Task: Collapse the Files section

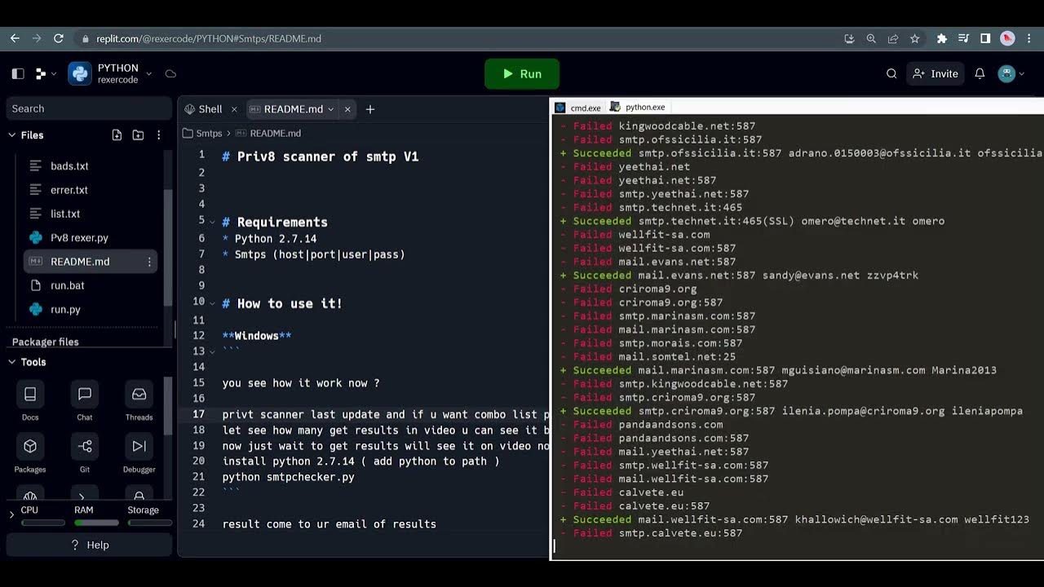Action: pyautogui.click(x=12, y=135)
